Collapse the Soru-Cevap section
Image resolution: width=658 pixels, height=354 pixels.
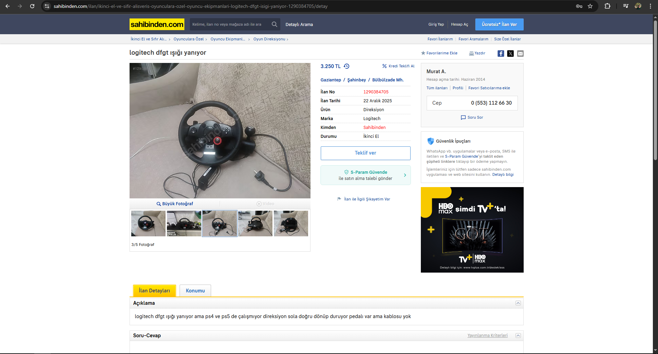pyautogui.click(x=518, y=336)
